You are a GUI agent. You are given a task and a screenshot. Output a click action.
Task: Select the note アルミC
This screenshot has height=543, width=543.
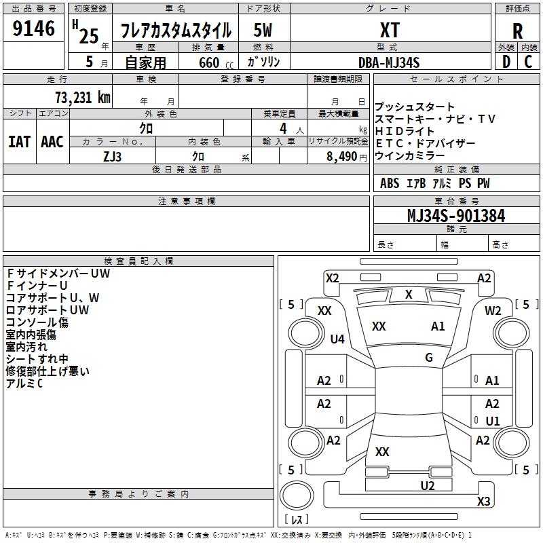pyautogui.click(x=24, y=383)
